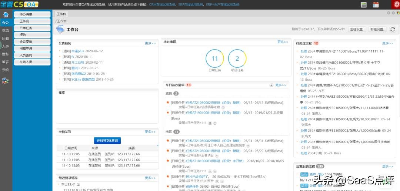
Task: Click the red power logout button
Action: tap(396, 4)
